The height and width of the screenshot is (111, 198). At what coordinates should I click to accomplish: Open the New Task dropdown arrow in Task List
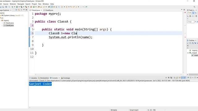tap(190, 13)
